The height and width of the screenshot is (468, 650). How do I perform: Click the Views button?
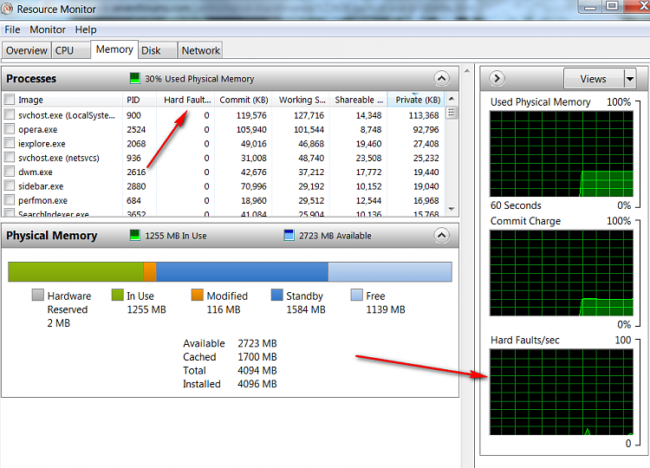(594, 78)
